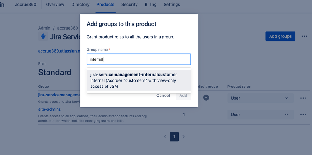Open the product roles dropdown for the first group
This screenshot has width=312, height=155.
[260, 98]
